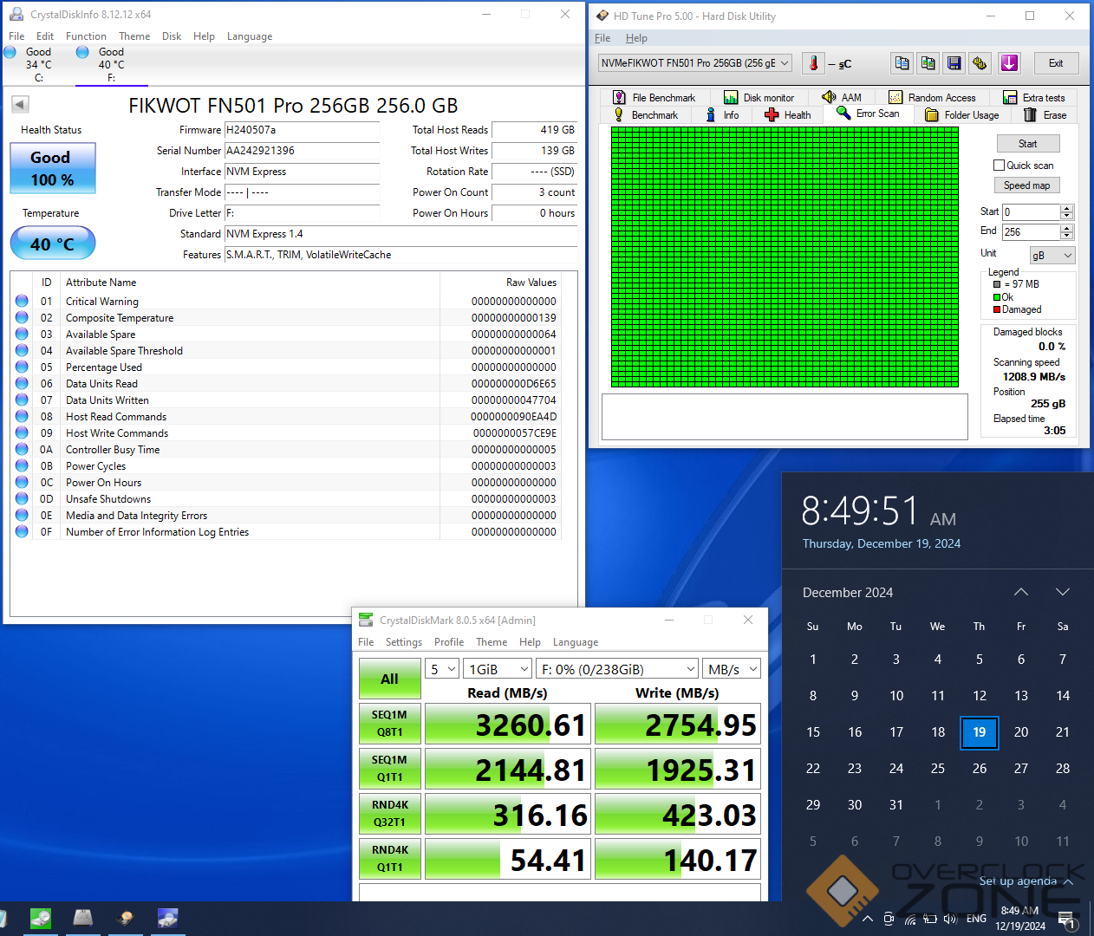Select December 25 in the calendar
The height and width of the screenshot is (936, 1094).
point(937,769)
